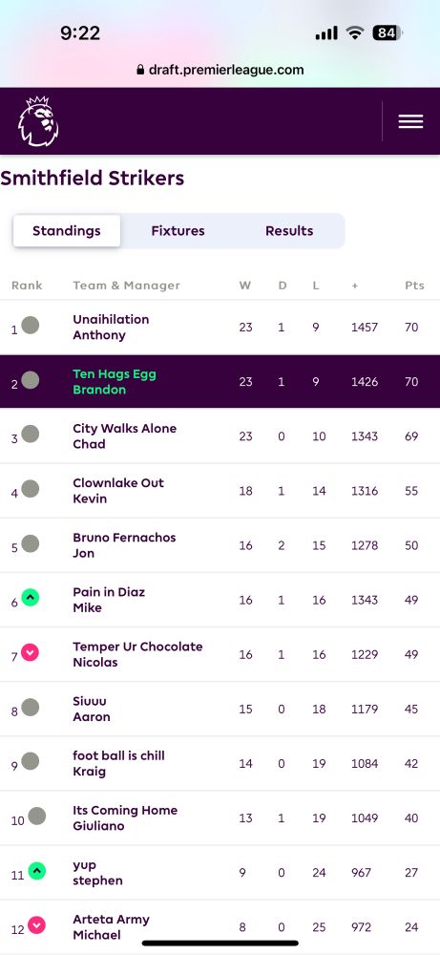Switch to the Standings tab
440x955 pixels.
click(67, 231)
